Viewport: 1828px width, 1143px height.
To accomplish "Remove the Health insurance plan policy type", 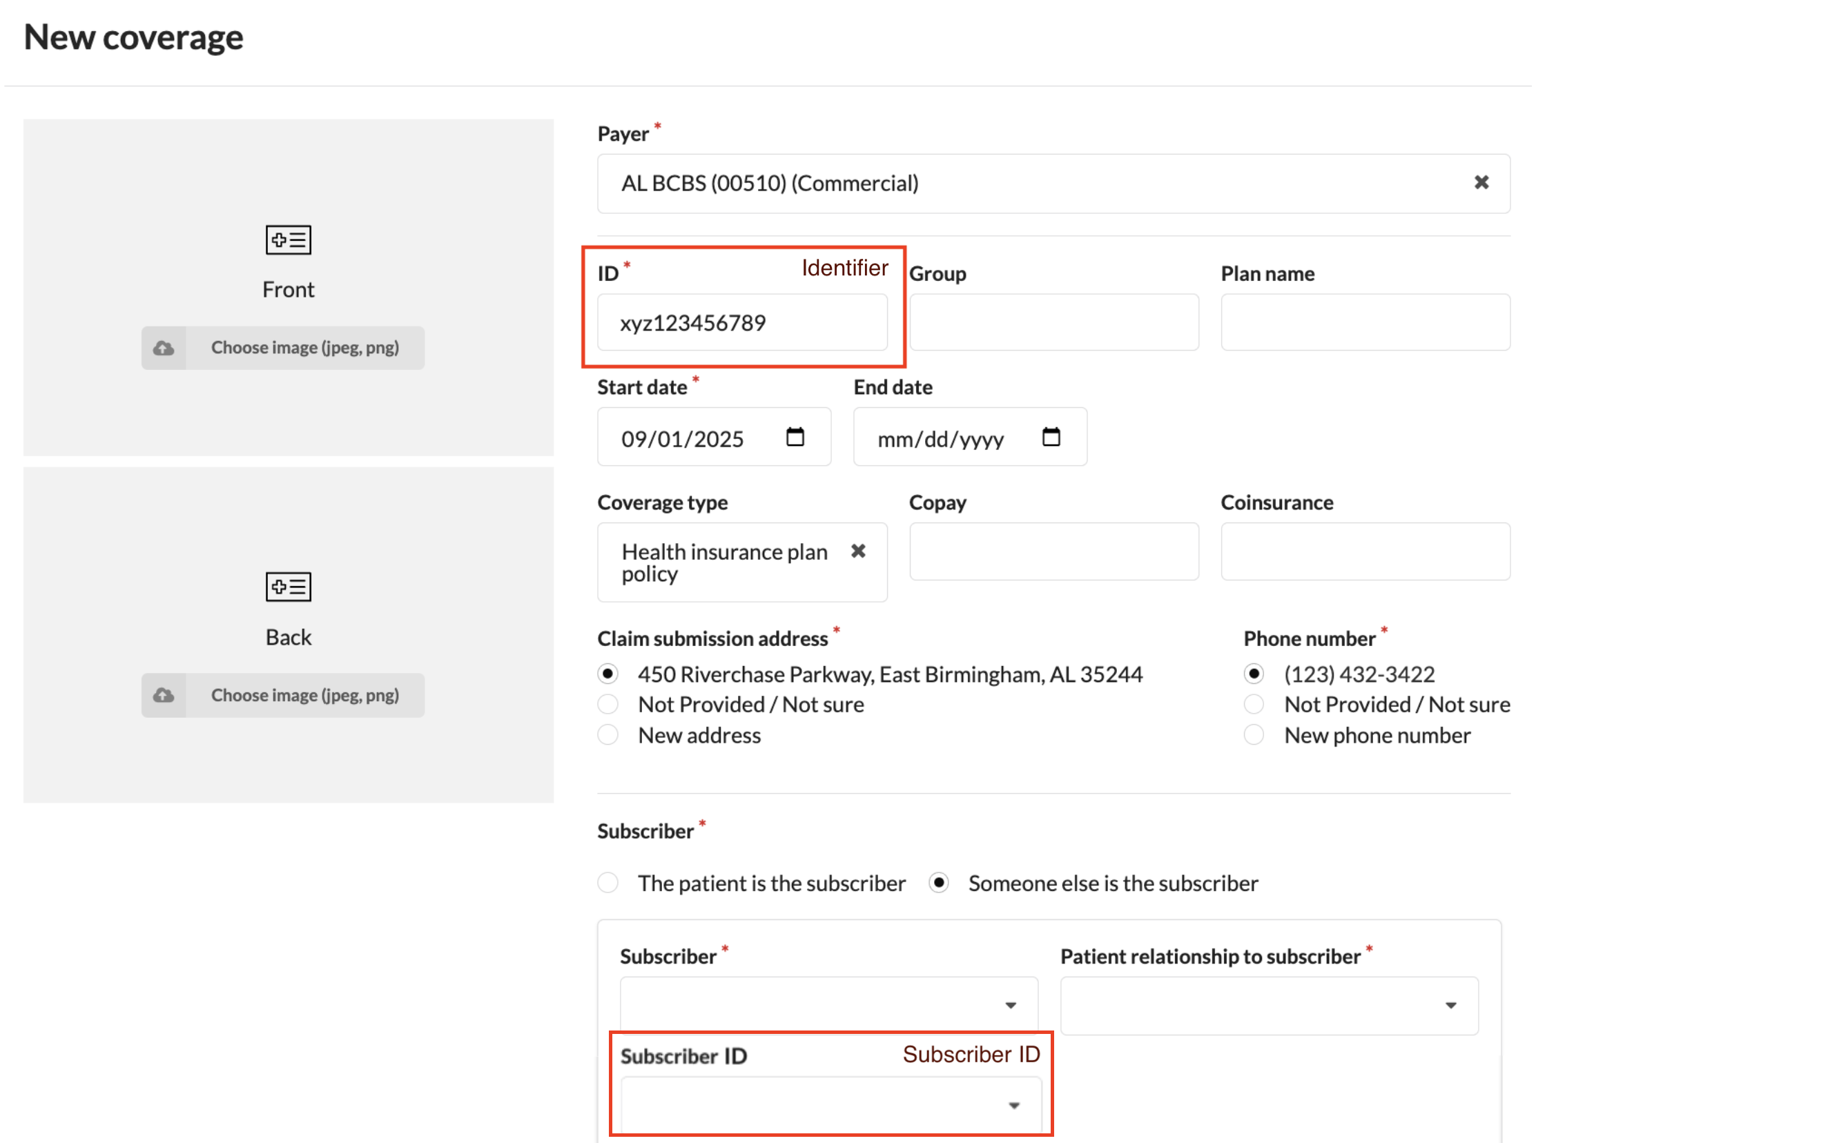I will (857, 551).
